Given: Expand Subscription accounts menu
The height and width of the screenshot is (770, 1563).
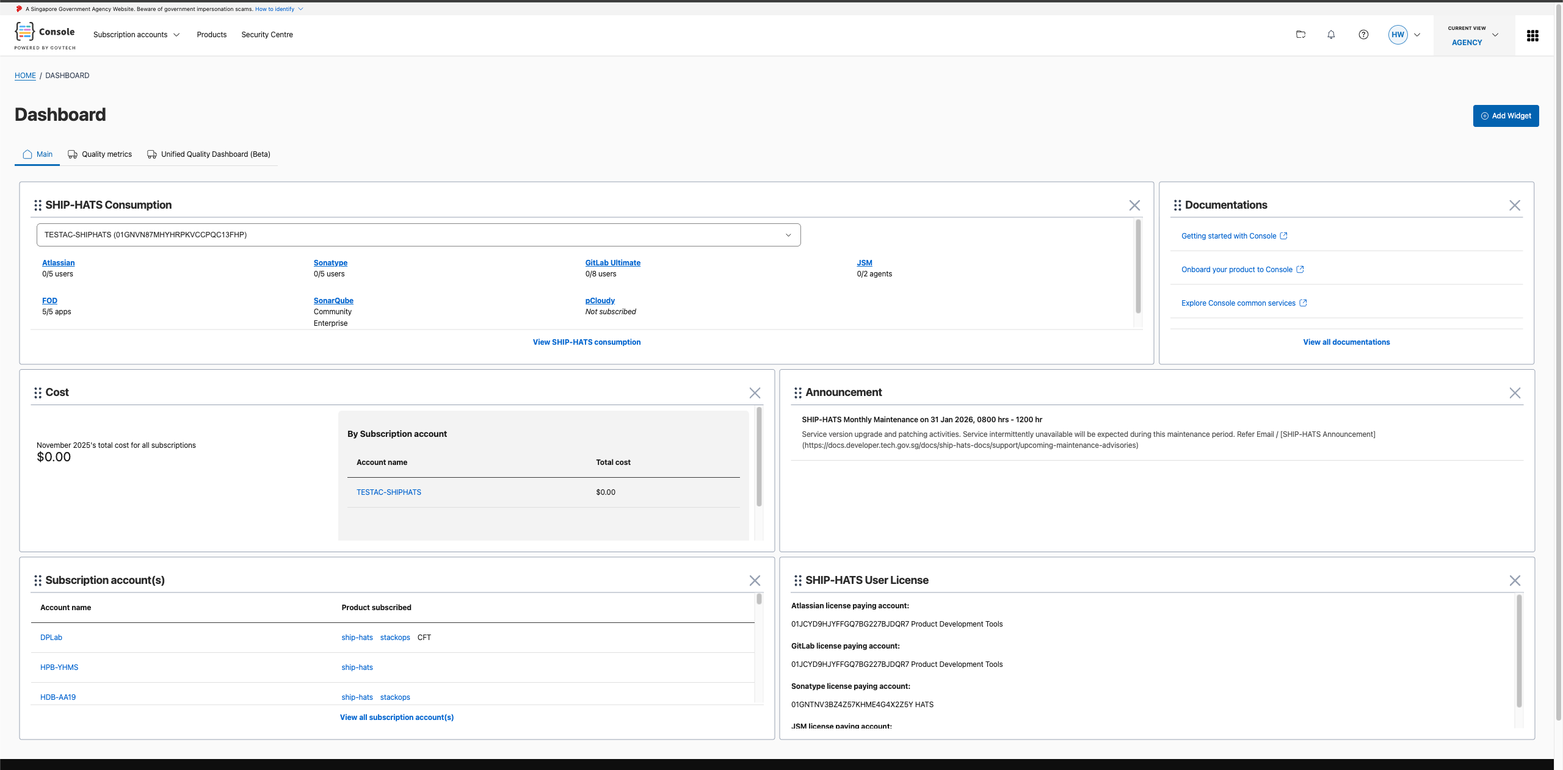Looking at the screenshot, I should (x=136, y=35).
